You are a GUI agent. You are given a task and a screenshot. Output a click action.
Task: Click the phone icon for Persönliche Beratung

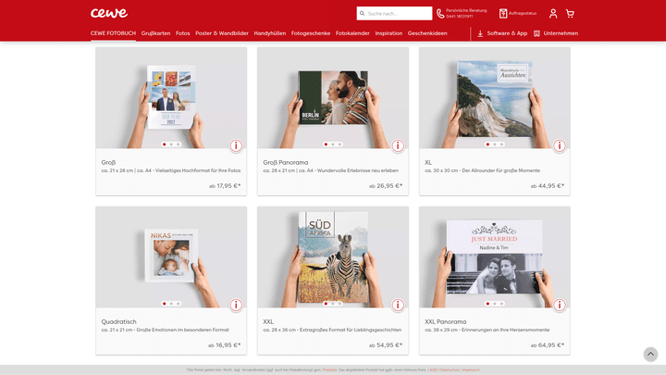(x=440, y=14)
